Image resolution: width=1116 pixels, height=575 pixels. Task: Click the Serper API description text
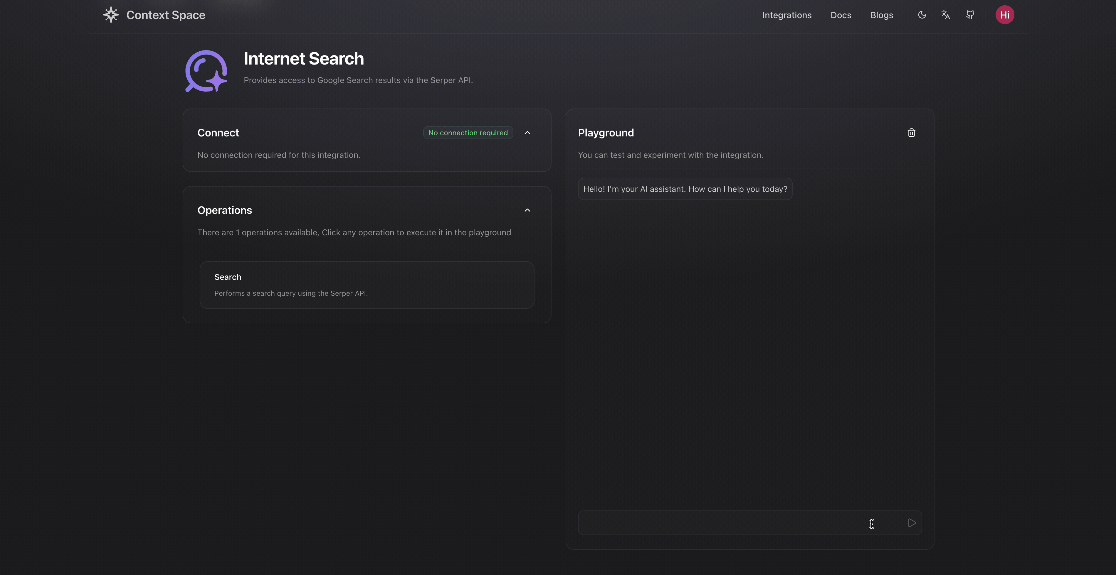358,80
